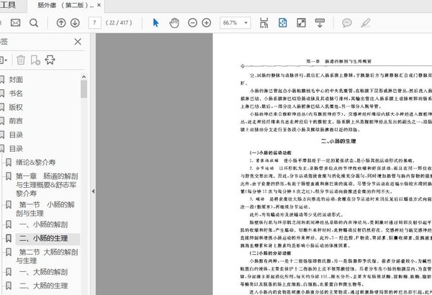This screenshot has width=432, height=295.
Task: Switch to the 工具 tab
Action: tap(8, 5)
